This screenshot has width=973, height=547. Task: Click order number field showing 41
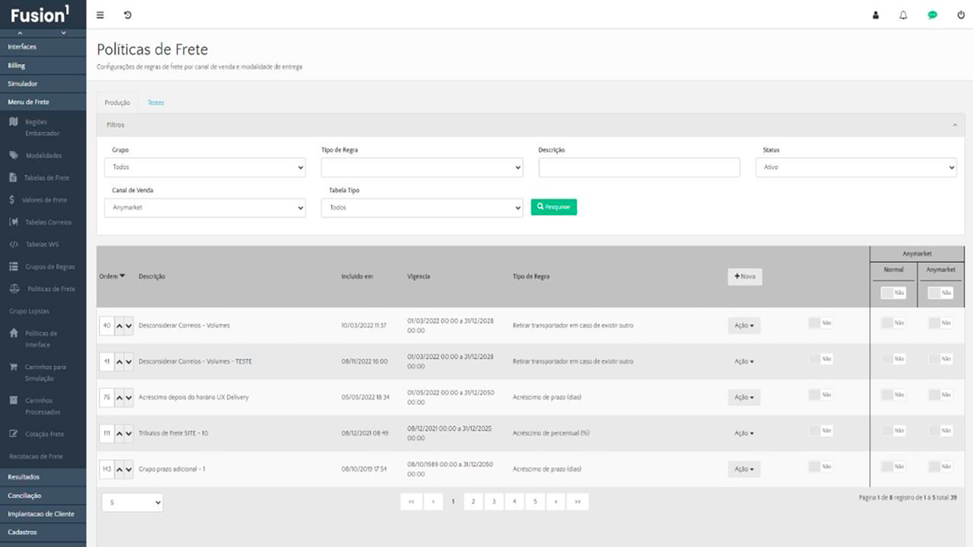106,362
